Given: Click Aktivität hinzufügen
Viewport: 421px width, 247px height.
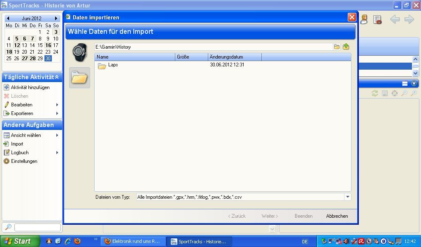Looking at the screenshot, I should click(30, 87).
